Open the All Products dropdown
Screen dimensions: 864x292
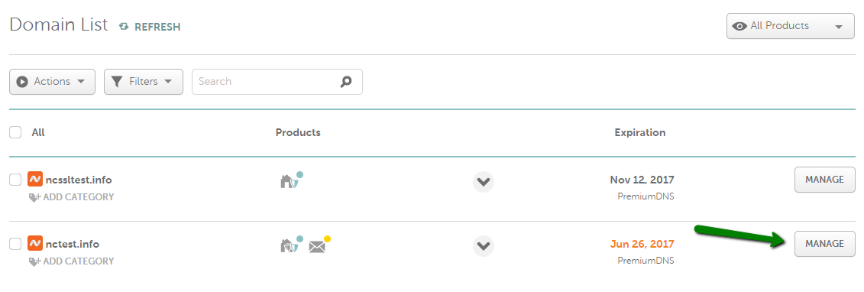click(x=790, y=27)
